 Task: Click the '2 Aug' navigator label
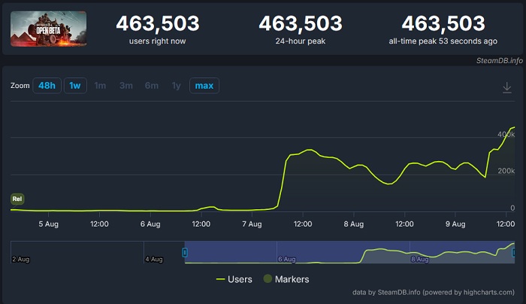click(x=21, y=260)
